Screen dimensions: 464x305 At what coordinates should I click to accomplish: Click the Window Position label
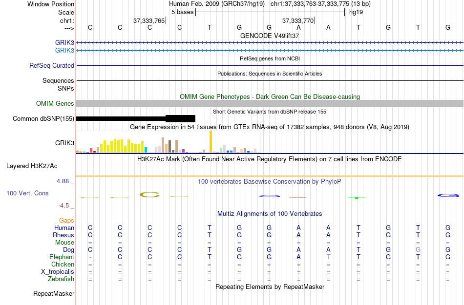point(51,4)
